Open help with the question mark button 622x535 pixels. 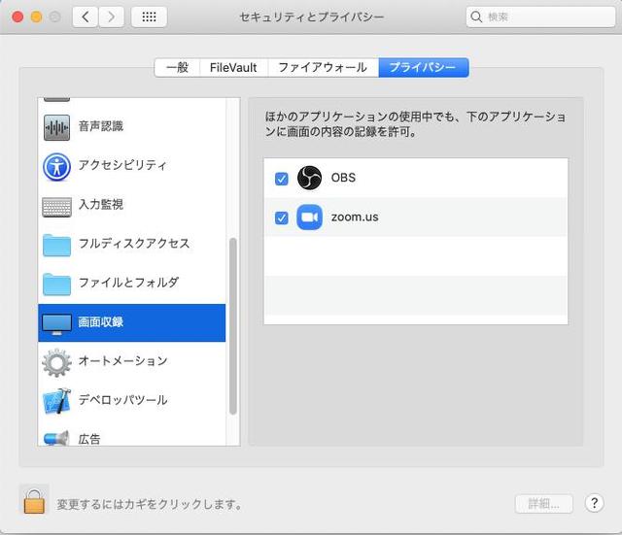594,503
